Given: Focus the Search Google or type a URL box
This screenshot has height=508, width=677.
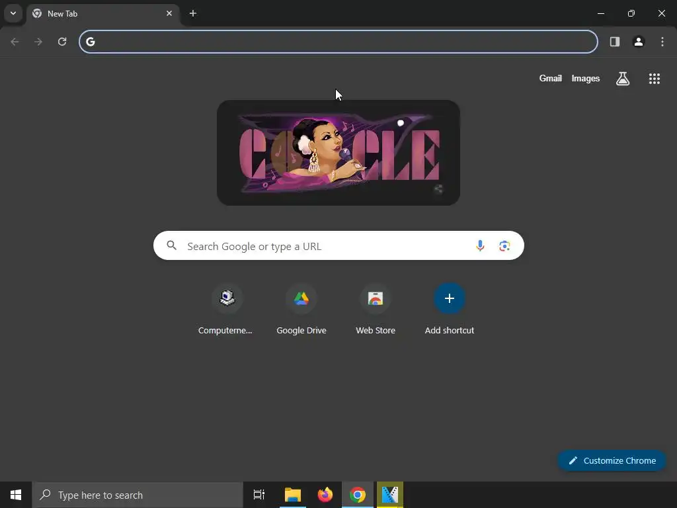Looking at the screenshot, I should 338,245.
